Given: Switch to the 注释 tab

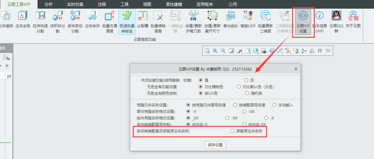Looking at the screenshot, I should pos(102,4).
